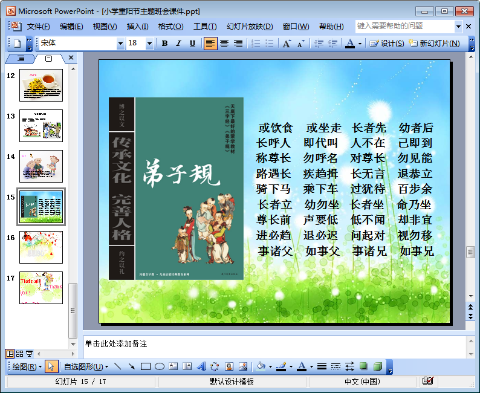Insert a vertical text box
The image size is (480, 393).
click(x=187, y=366)
